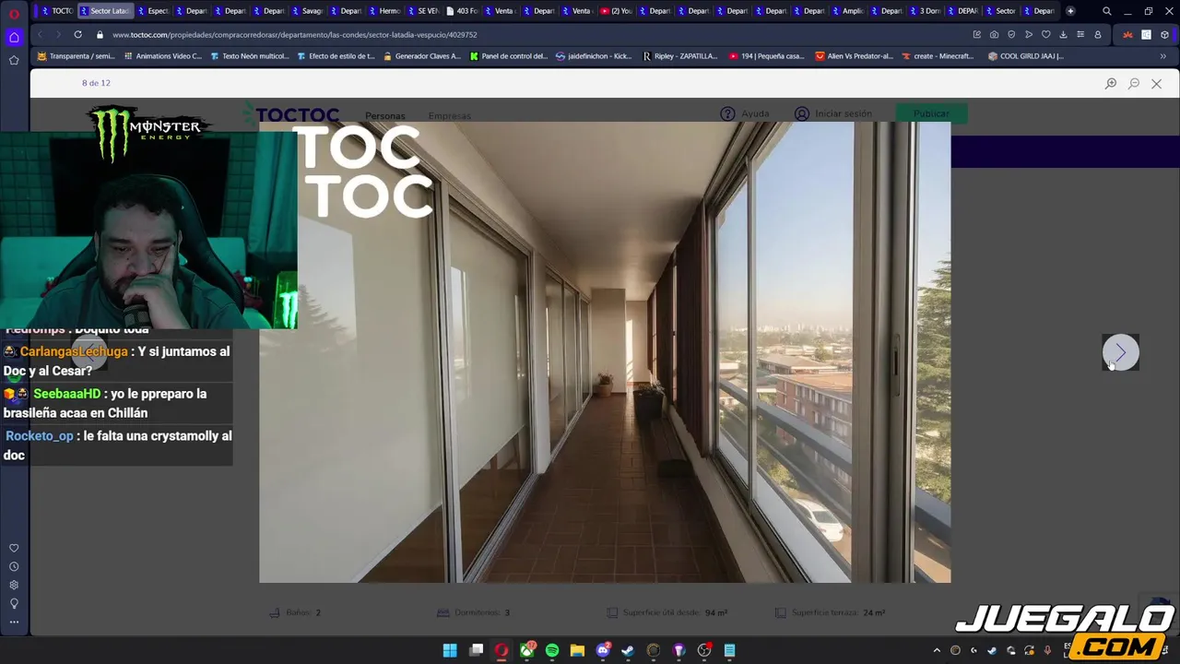Expand hidden bookmarks with double chevron

tap(1162, 56)
